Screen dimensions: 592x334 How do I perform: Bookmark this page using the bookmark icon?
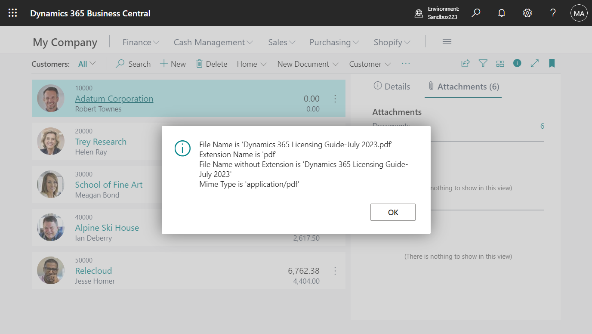pyautogui.click(x=552, y=63)
